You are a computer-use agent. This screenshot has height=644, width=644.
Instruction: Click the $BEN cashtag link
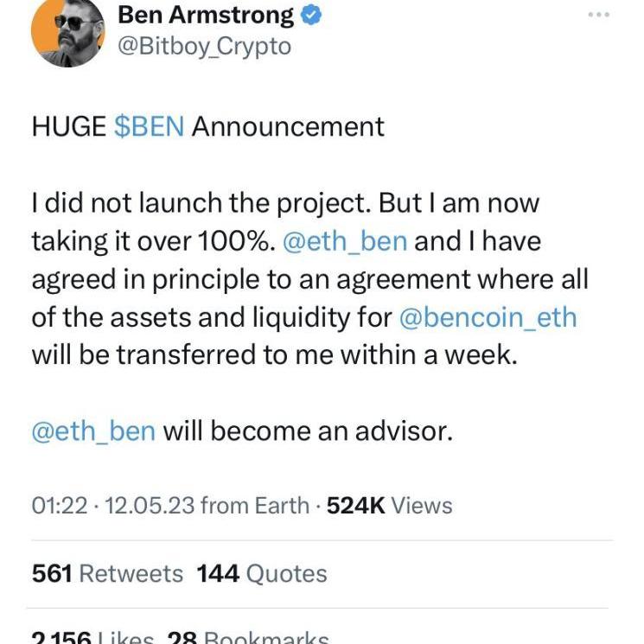tap(150, 126)
